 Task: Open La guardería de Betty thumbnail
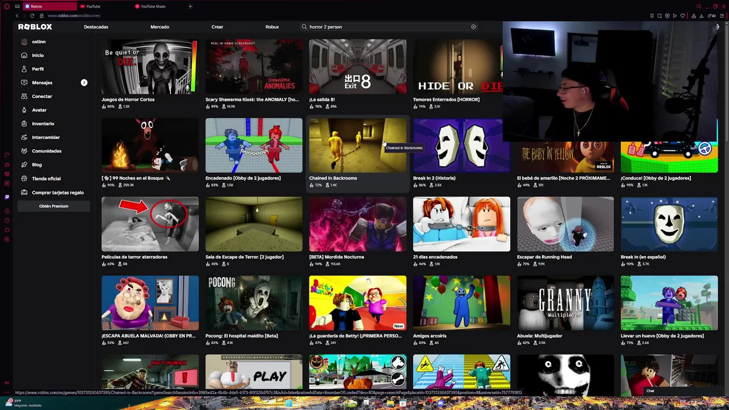click(358, 303)
